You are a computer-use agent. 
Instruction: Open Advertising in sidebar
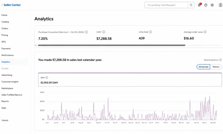coord(7,75)
